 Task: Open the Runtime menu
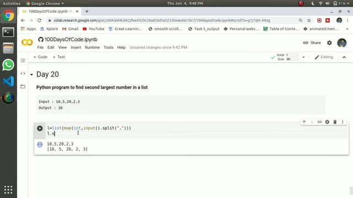[92, 47]
